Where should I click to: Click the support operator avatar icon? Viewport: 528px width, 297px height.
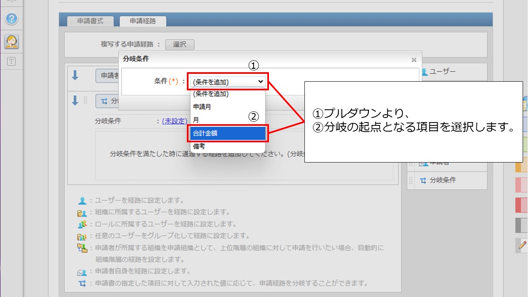coord(12,41)
